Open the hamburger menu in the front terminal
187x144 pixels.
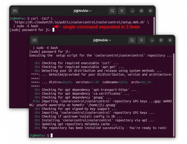141,40
